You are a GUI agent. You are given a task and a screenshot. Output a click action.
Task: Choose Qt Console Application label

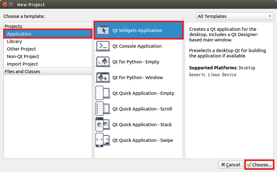[x=137, y=46]
